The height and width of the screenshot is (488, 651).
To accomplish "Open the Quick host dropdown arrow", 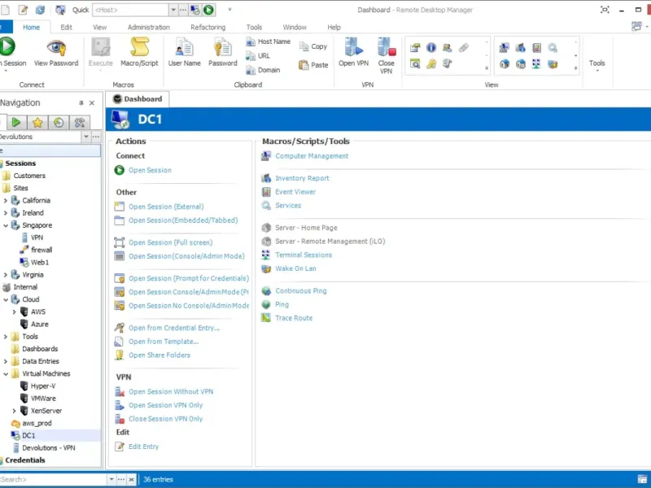I will pyautogui.click(x=173, y=10).
